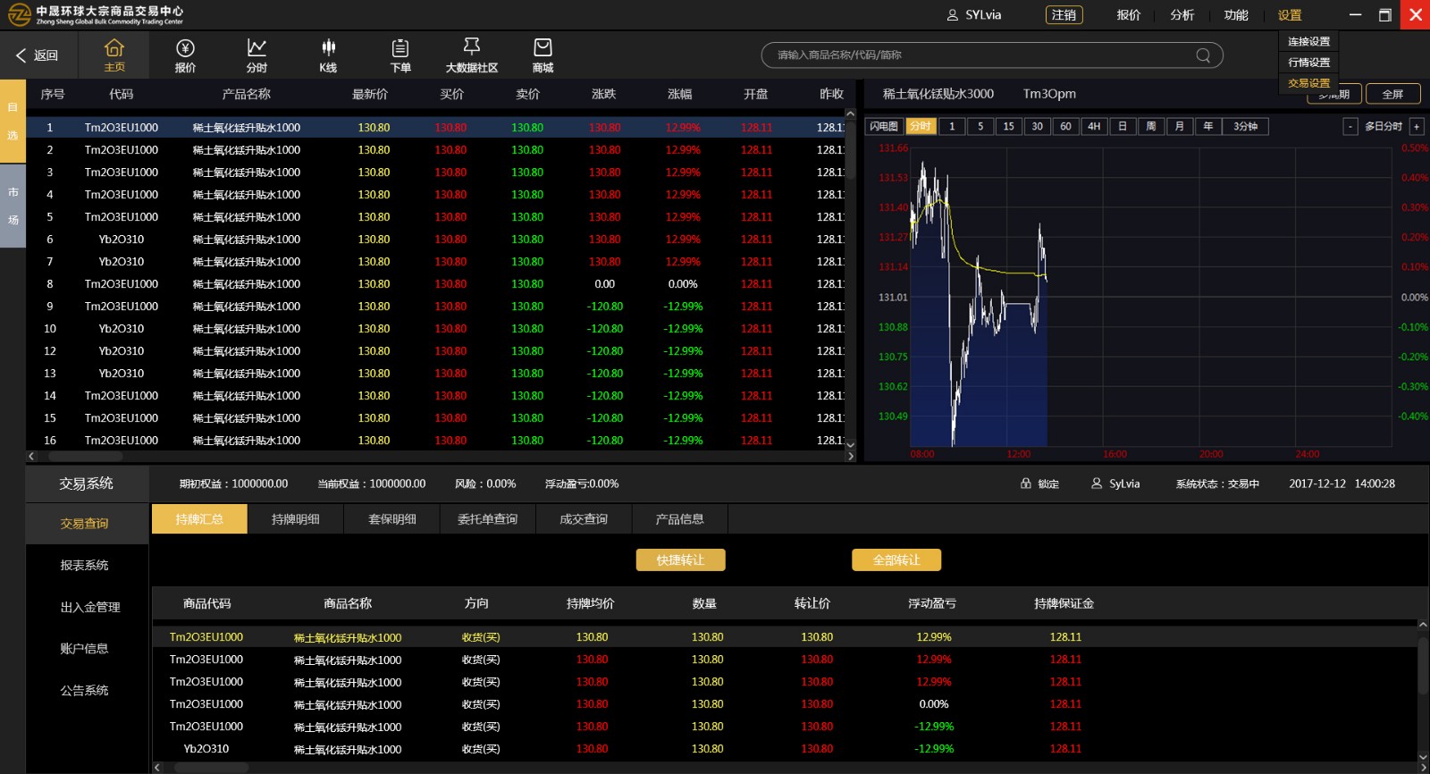Open the 功能 menu in title bar

pos(1236,15)
